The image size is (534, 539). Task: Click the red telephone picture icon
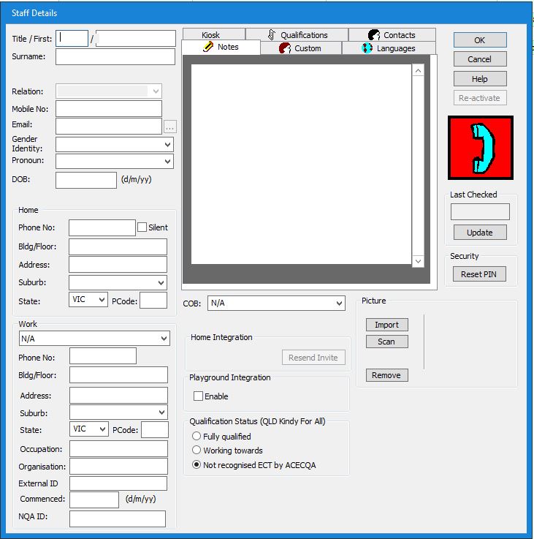point(481,148)
